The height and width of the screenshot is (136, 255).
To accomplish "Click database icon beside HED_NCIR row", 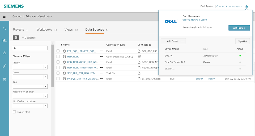I will point(64,57).
